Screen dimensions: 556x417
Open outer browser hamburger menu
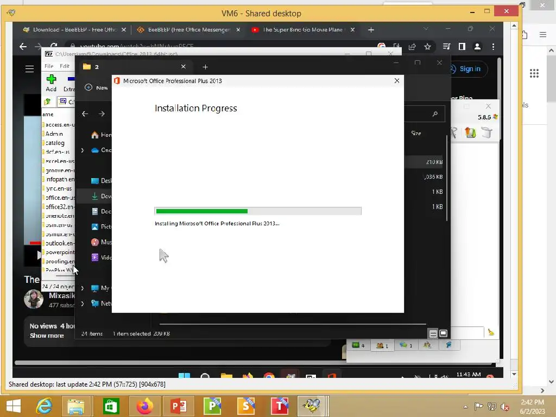tap(542, 34)
